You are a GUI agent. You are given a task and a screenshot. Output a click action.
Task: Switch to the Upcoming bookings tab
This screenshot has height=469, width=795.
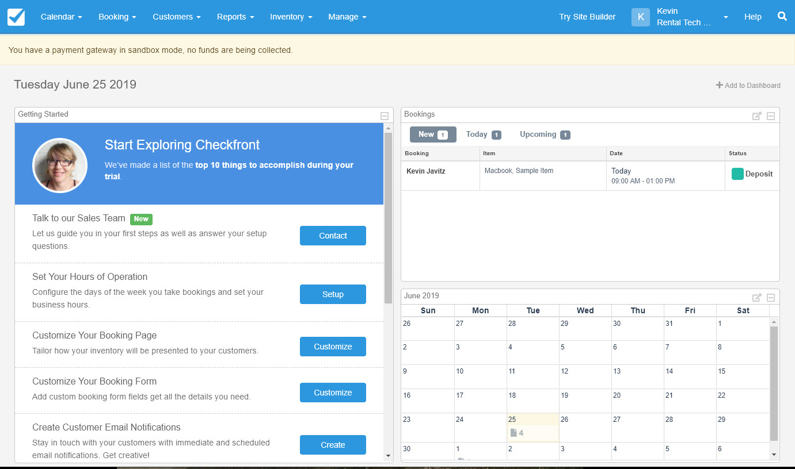coord(544,134)
